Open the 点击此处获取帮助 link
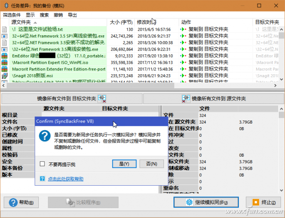Viewport: 285px width, 218px height. pos(66,179)
